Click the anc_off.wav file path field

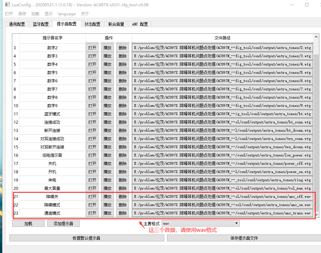point(222,197)
